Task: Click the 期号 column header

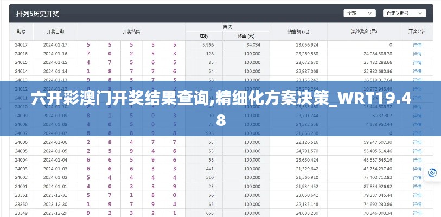Action: pyautogui.click(x=21, y=31)
